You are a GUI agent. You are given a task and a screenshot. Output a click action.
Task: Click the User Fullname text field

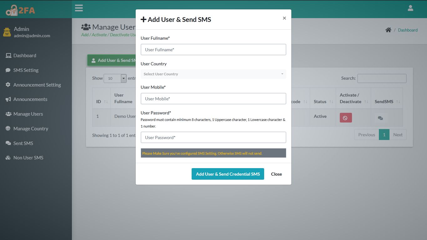(213, 49)
